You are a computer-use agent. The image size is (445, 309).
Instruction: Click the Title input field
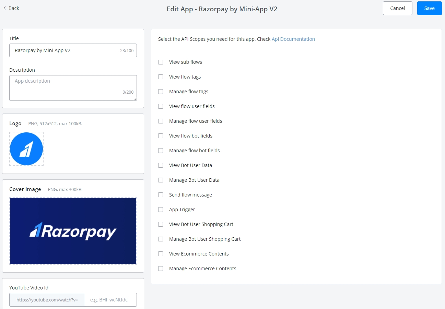pyautogui.click(x=65, y=50)
